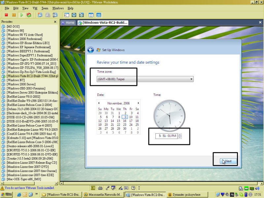Screen dimensions: 264x198
Task: Go back with the blue arrow in Set Up Windows
Action: tap(90, 50)
